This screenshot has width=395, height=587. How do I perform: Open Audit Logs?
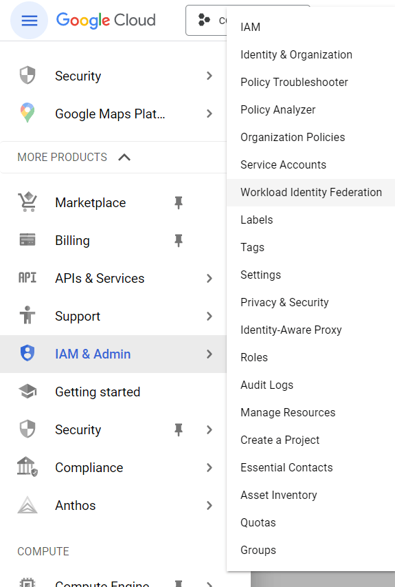[267, 385]
